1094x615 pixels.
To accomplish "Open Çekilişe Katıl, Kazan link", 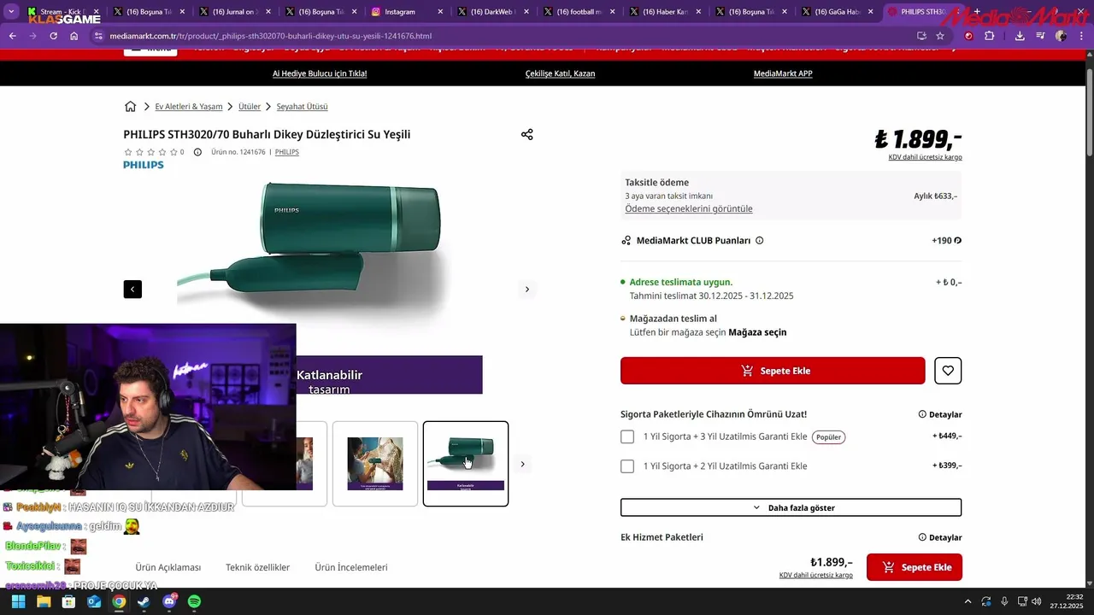I will (x=560, y=73).
